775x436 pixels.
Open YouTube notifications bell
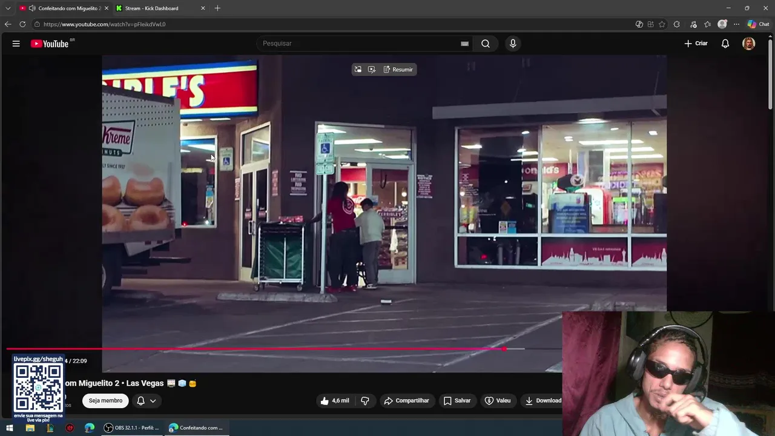point(725,44)
